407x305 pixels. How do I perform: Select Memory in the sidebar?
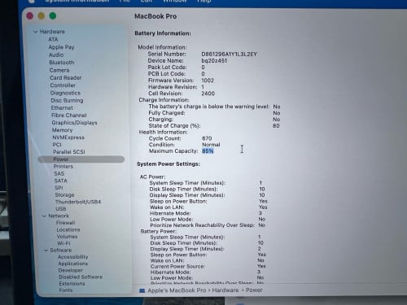tap(63, 130)
